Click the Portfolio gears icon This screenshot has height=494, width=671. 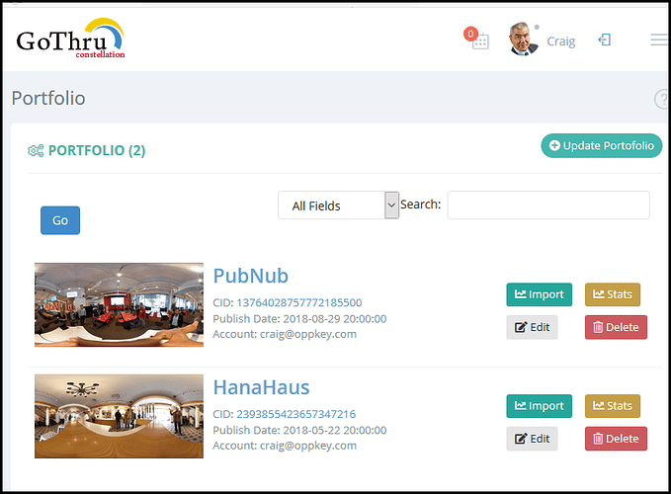pos(36,150)
